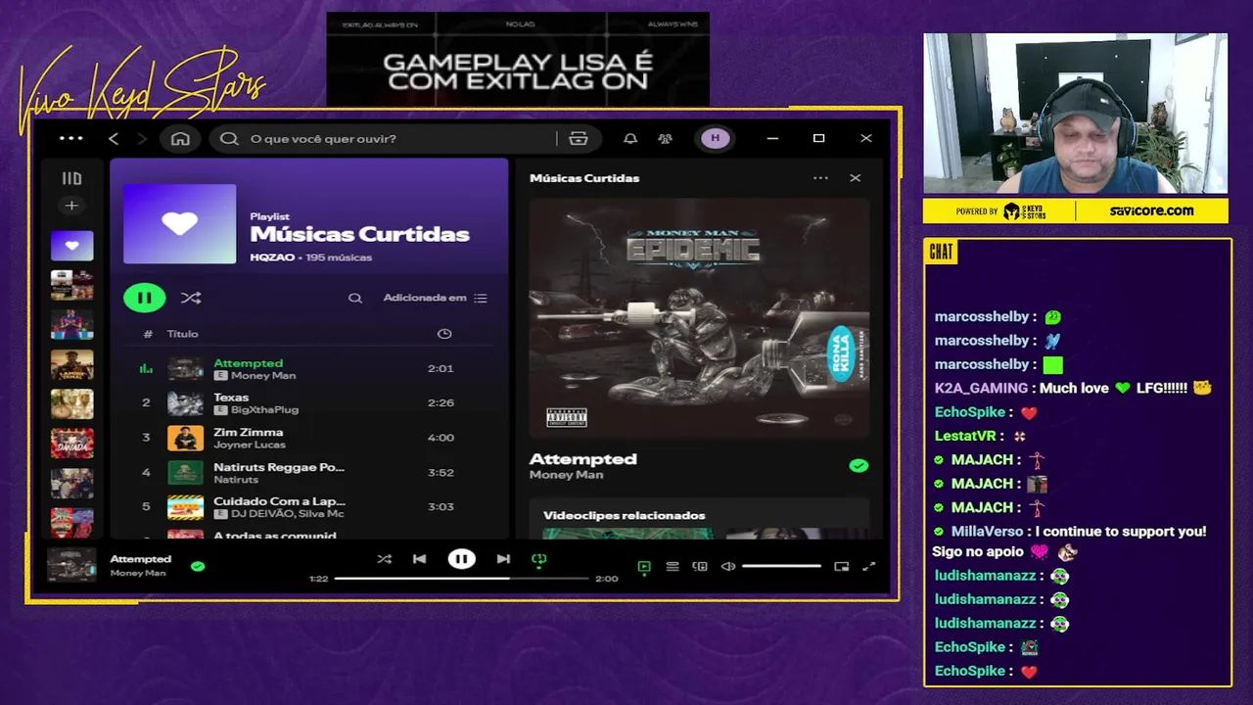Viewport: 1253px width, 705px height.
Task: Open Connect to a device
Action: (700, 566)
